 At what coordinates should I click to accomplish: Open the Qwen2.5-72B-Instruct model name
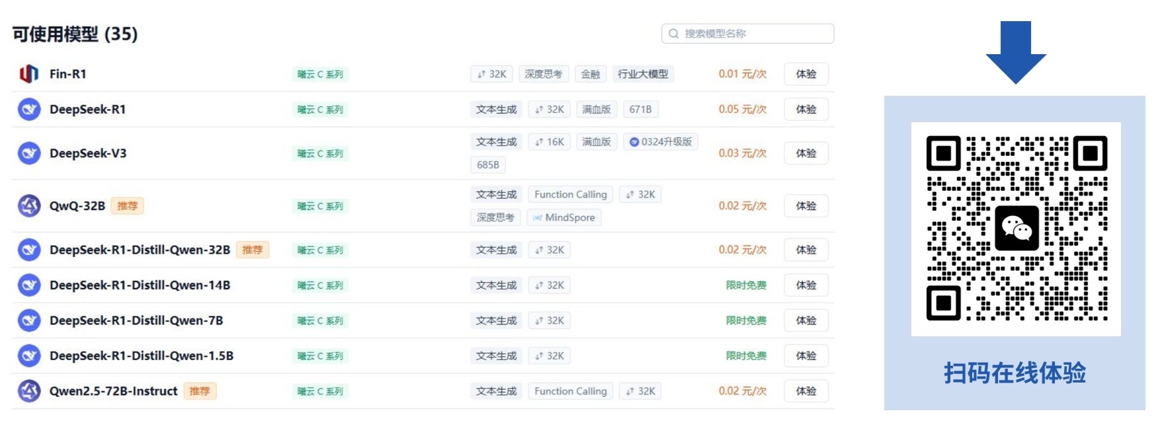pos(114,391)
